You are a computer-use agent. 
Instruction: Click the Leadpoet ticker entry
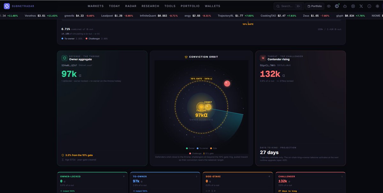click(117, 16)
